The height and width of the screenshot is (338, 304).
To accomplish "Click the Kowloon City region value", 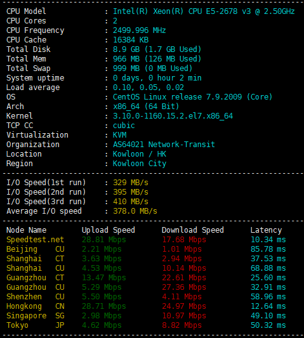I will 140,164.
